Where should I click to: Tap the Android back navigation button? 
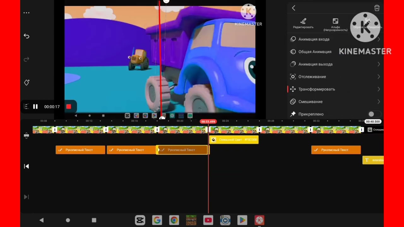click(x=41, y=220)
